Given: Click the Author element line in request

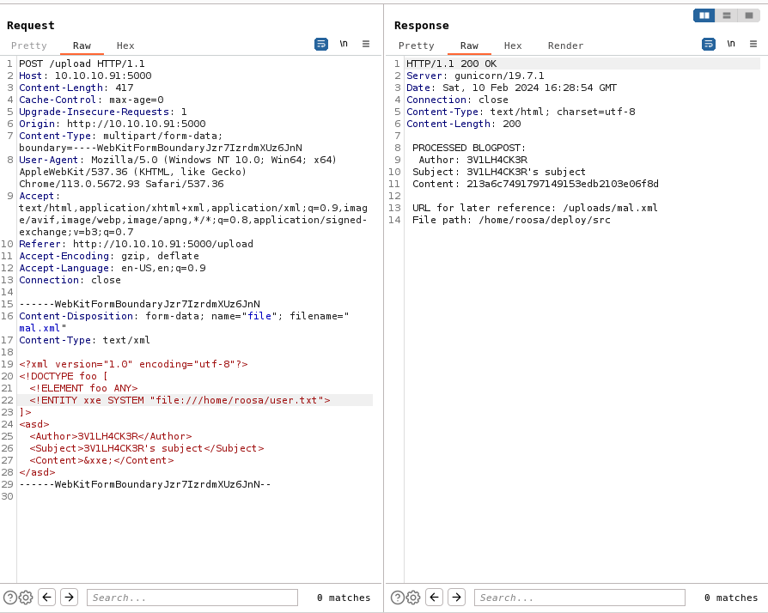Looking at the screenshot, I should [x=111, y=436].
